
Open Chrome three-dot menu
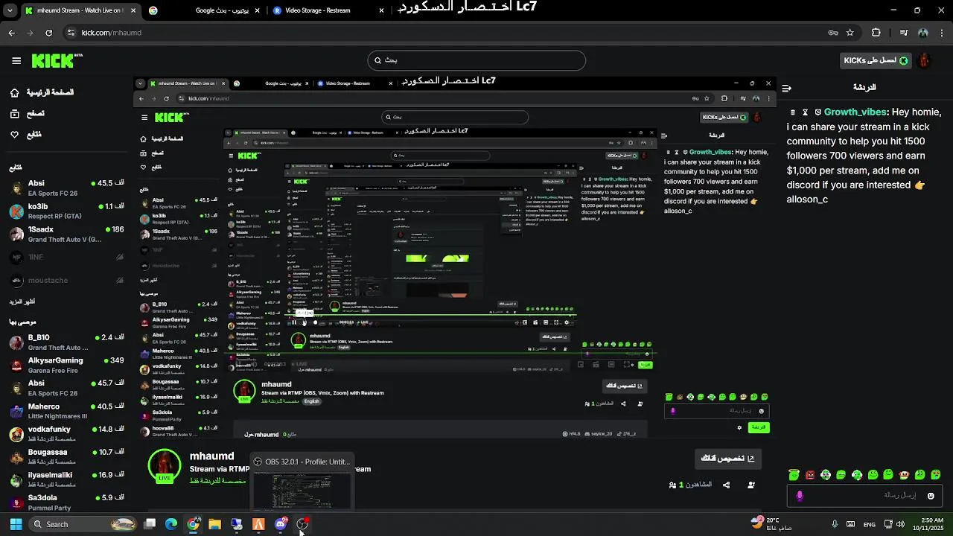(941, 33)
